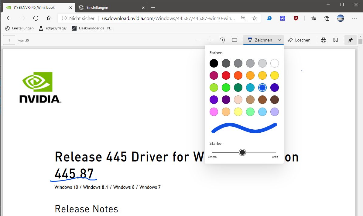The width and height of the screenshot is (363, 216).
Task: Click the zoom magnifier icon in address bar
Action: click(243, 18)
